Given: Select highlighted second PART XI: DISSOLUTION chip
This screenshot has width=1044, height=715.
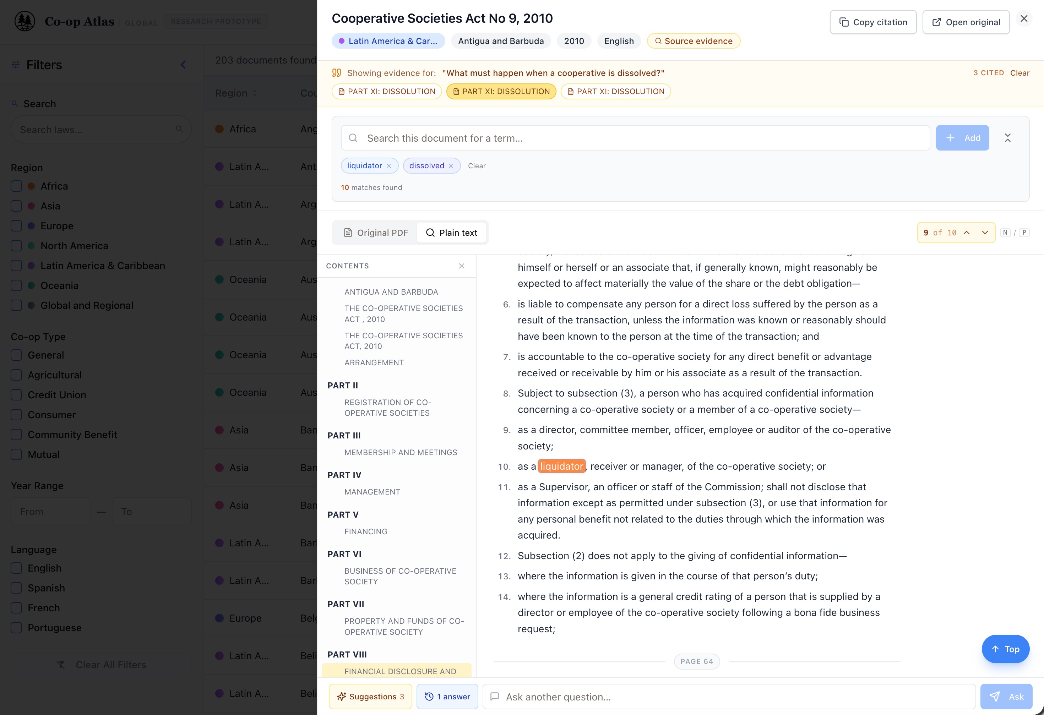Looking at the screenshot, I should (501, 91).
